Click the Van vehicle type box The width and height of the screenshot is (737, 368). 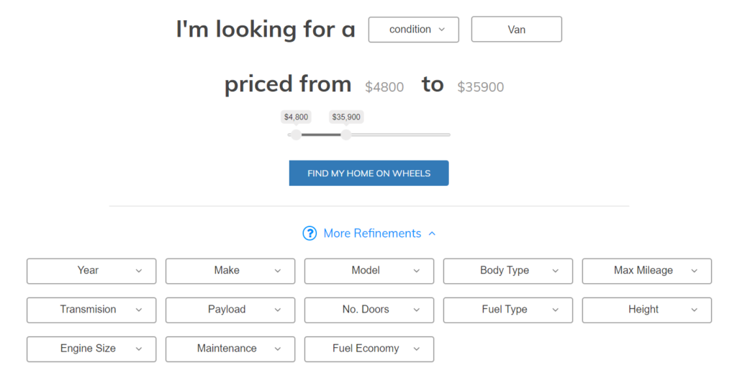click(516, 30)
